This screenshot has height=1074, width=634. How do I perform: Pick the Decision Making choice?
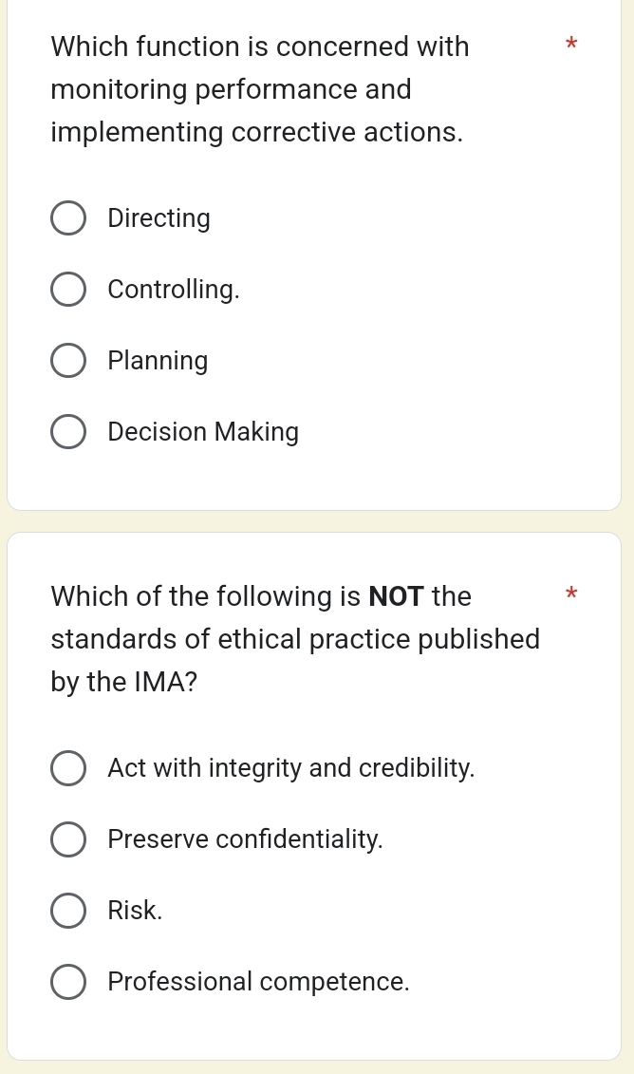pos(68,431)
